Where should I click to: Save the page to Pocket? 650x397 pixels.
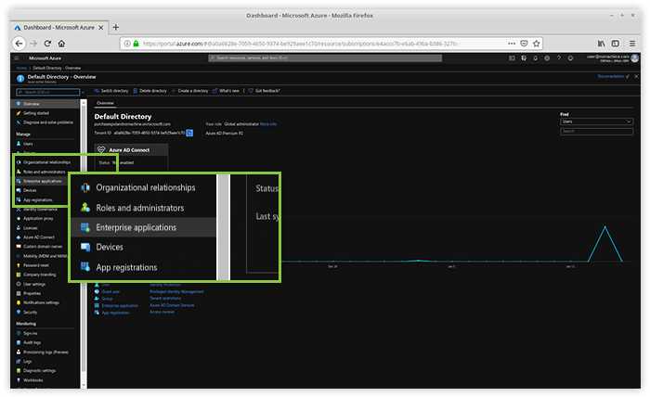tap(524, 44)
